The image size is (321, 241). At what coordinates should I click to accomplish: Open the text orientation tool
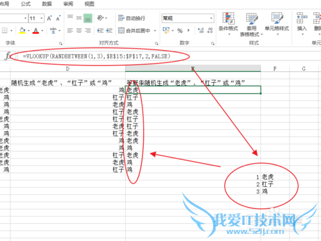[x=100, y=18]
